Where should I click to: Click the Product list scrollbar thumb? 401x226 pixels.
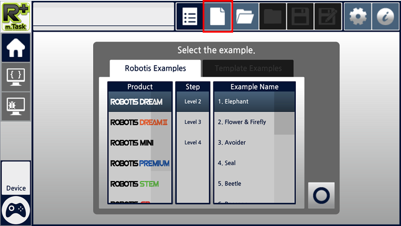click(161, 131)
